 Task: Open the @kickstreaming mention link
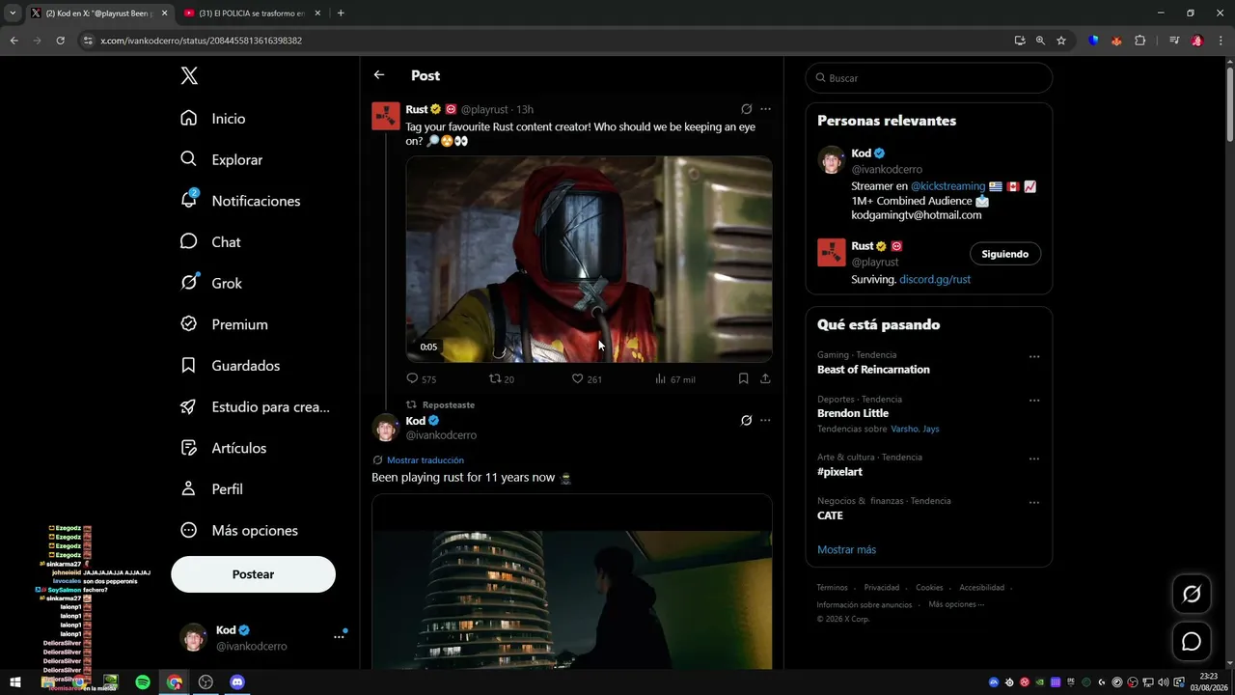pyautogui.click(x=948, y=186)
